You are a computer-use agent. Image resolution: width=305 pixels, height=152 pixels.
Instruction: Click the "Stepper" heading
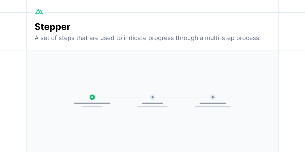coord(53,27)
